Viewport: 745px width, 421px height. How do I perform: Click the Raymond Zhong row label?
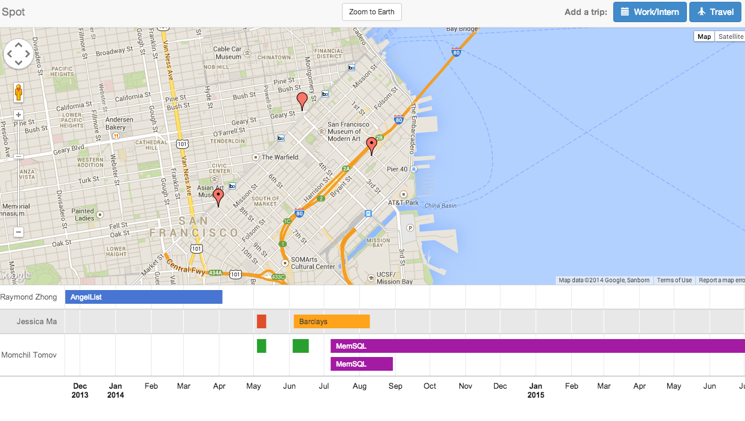[29, 297]
